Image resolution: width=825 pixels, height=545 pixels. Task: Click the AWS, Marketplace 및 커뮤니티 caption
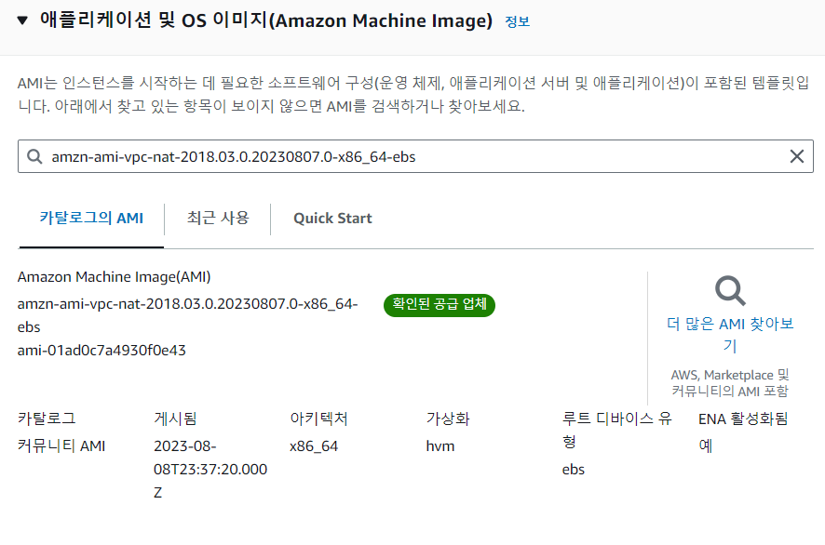[730, 383]
